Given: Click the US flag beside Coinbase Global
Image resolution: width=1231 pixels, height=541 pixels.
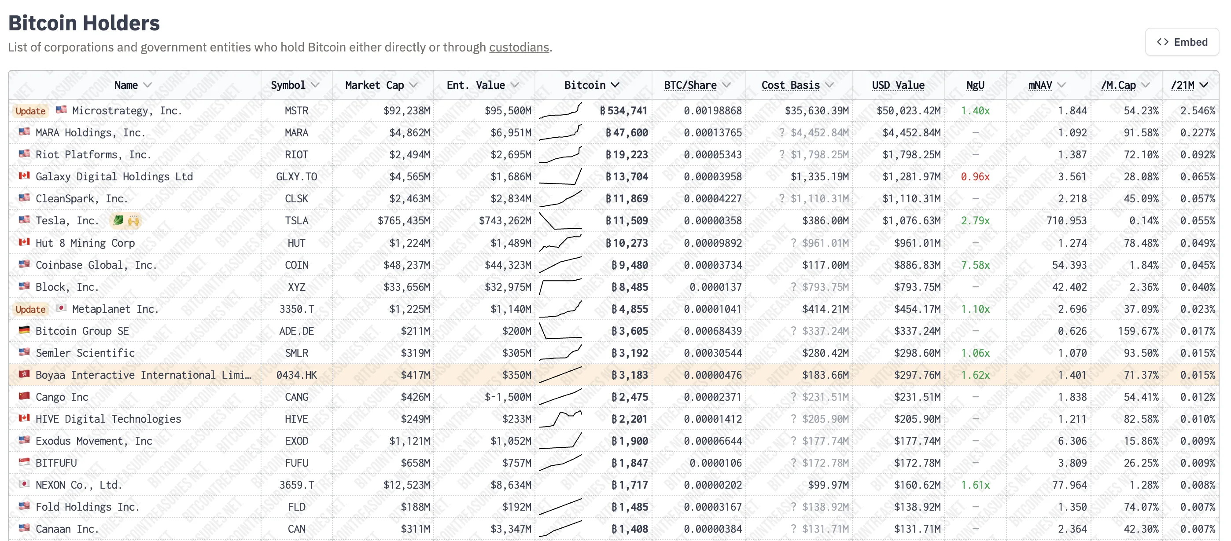Looking at the screenshot, I should click(x=24, y=263).
